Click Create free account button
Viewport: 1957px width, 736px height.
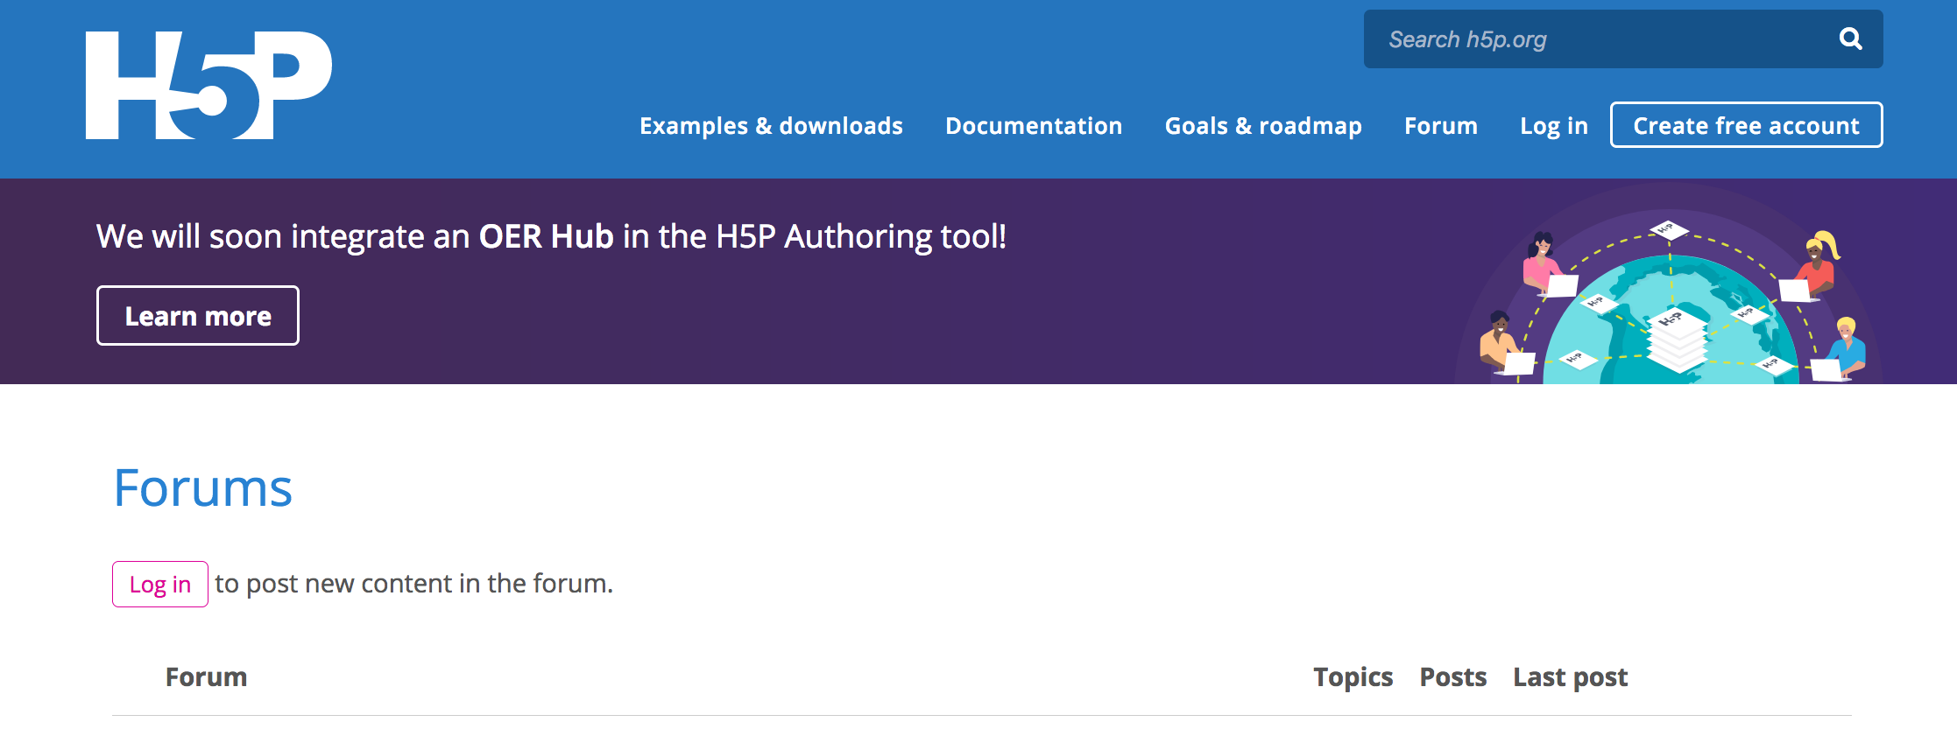coord(1746,125)
